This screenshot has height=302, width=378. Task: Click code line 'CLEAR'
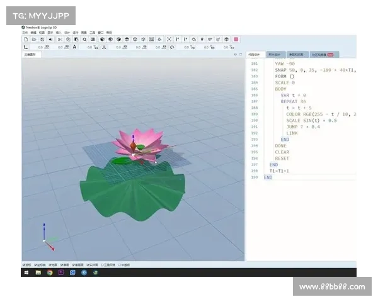pyautogui.click(x=282, y=152)
